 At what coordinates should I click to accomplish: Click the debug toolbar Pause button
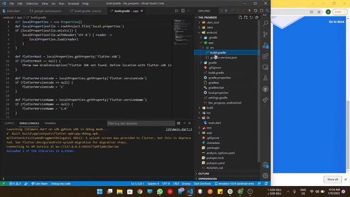point(226,11)
